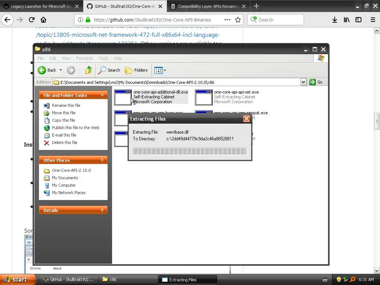Click the security shield tray icon

(339, 279)
